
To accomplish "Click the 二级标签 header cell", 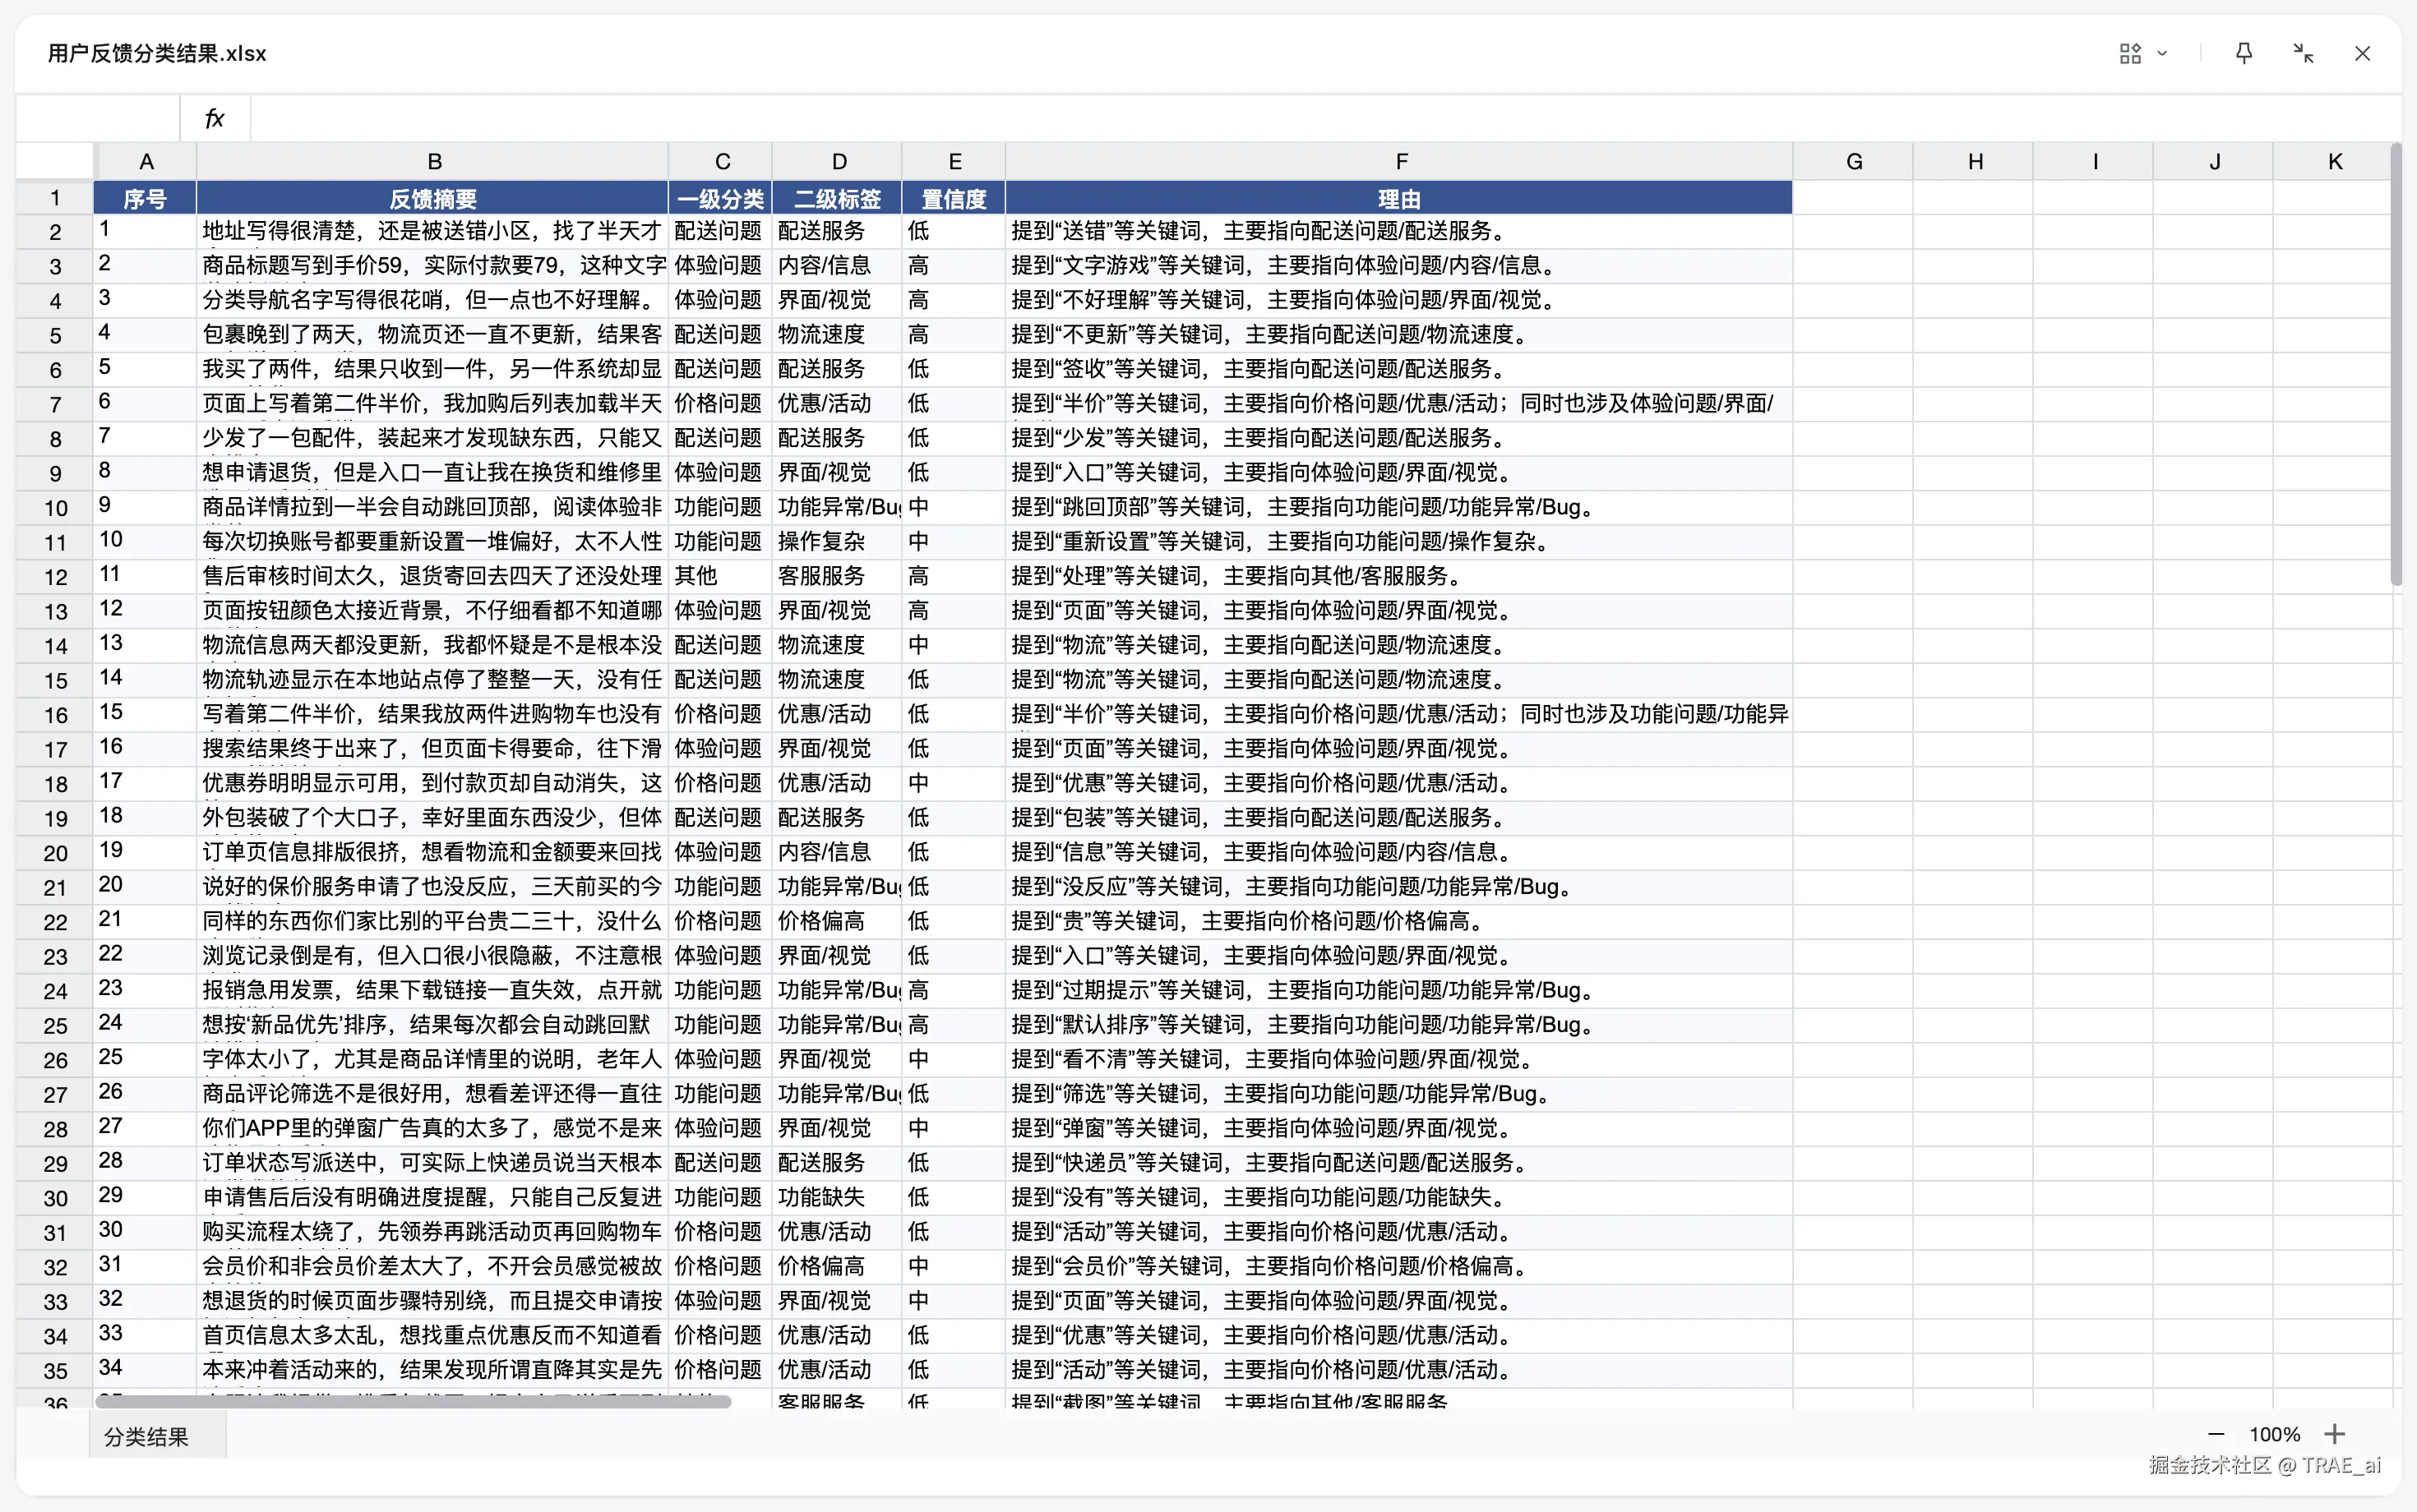I will pos(838,198).
